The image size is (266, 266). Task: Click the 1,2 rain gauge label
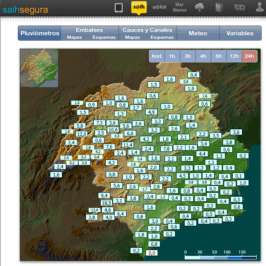point(216,168)
